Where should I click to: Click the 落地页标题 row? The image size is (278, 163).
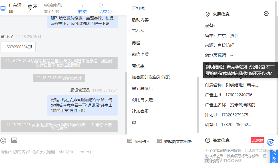click(219, 55)
